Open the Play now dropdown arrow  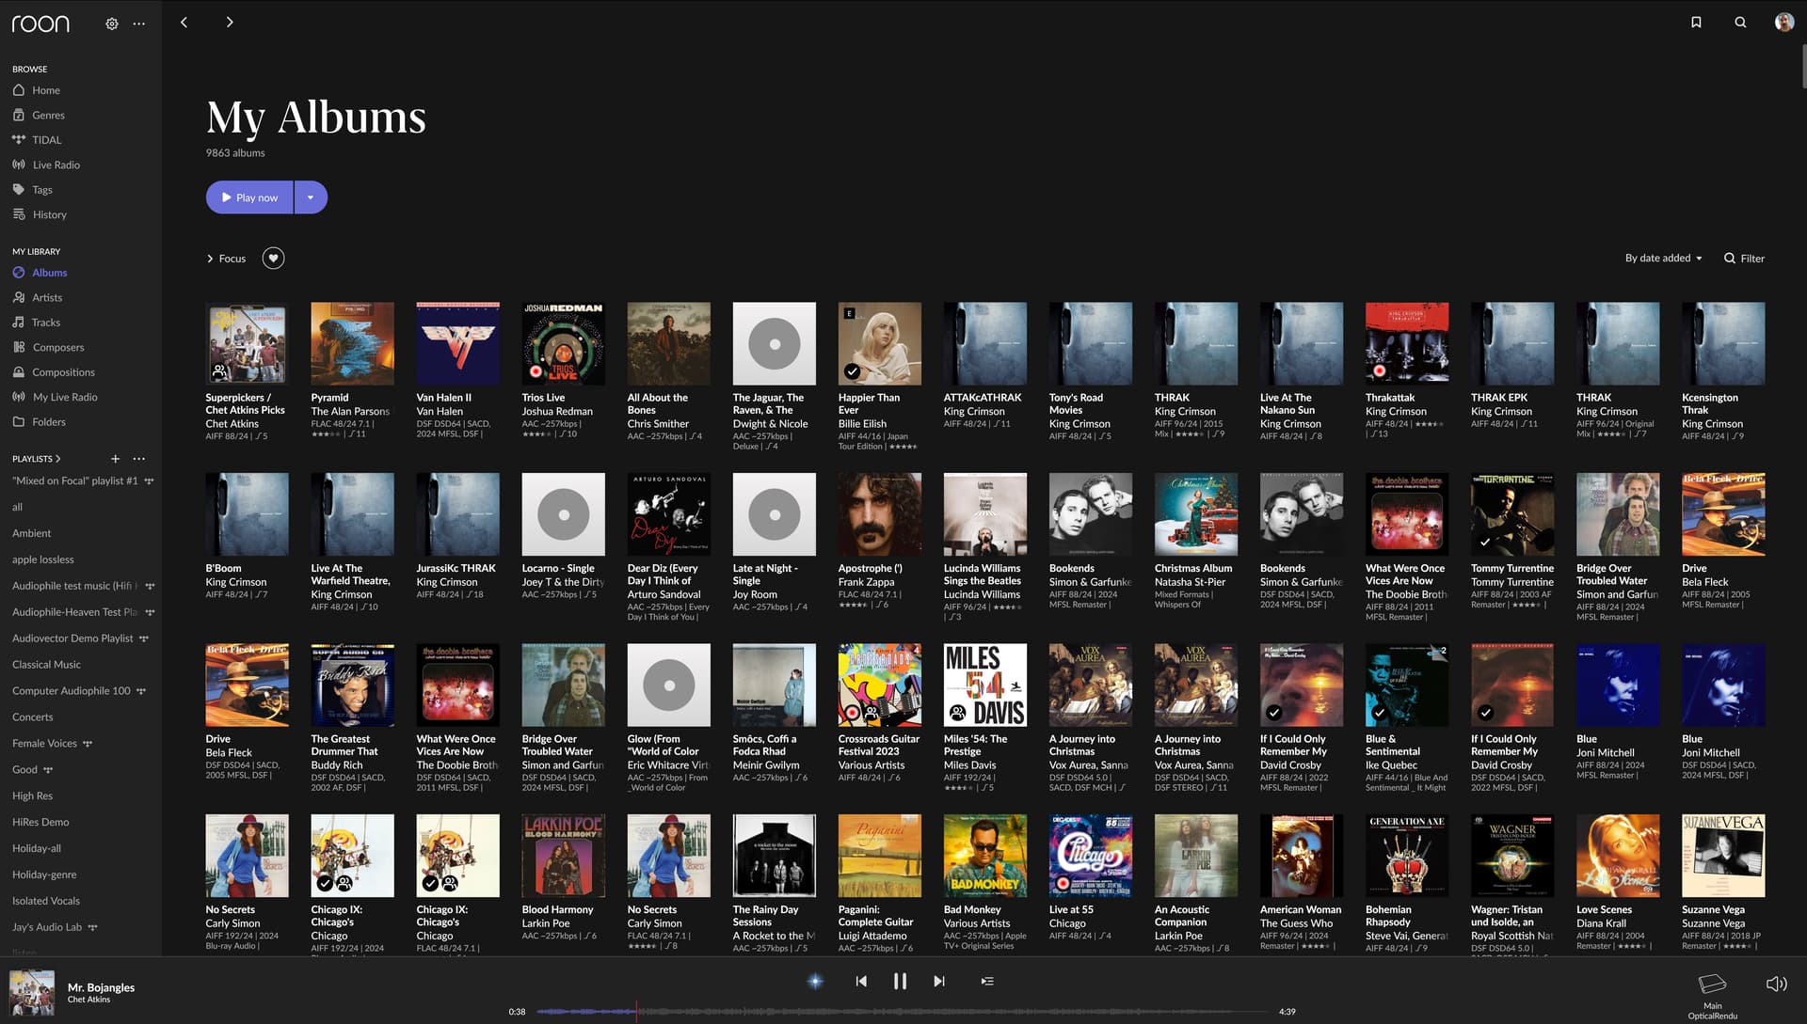(311, 197)
